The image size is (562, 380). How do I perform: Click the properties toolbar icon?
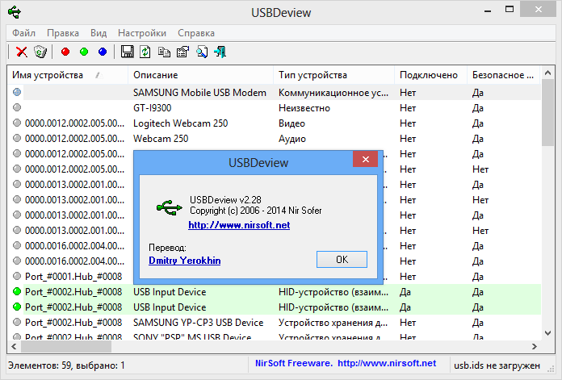coord(182,52)
